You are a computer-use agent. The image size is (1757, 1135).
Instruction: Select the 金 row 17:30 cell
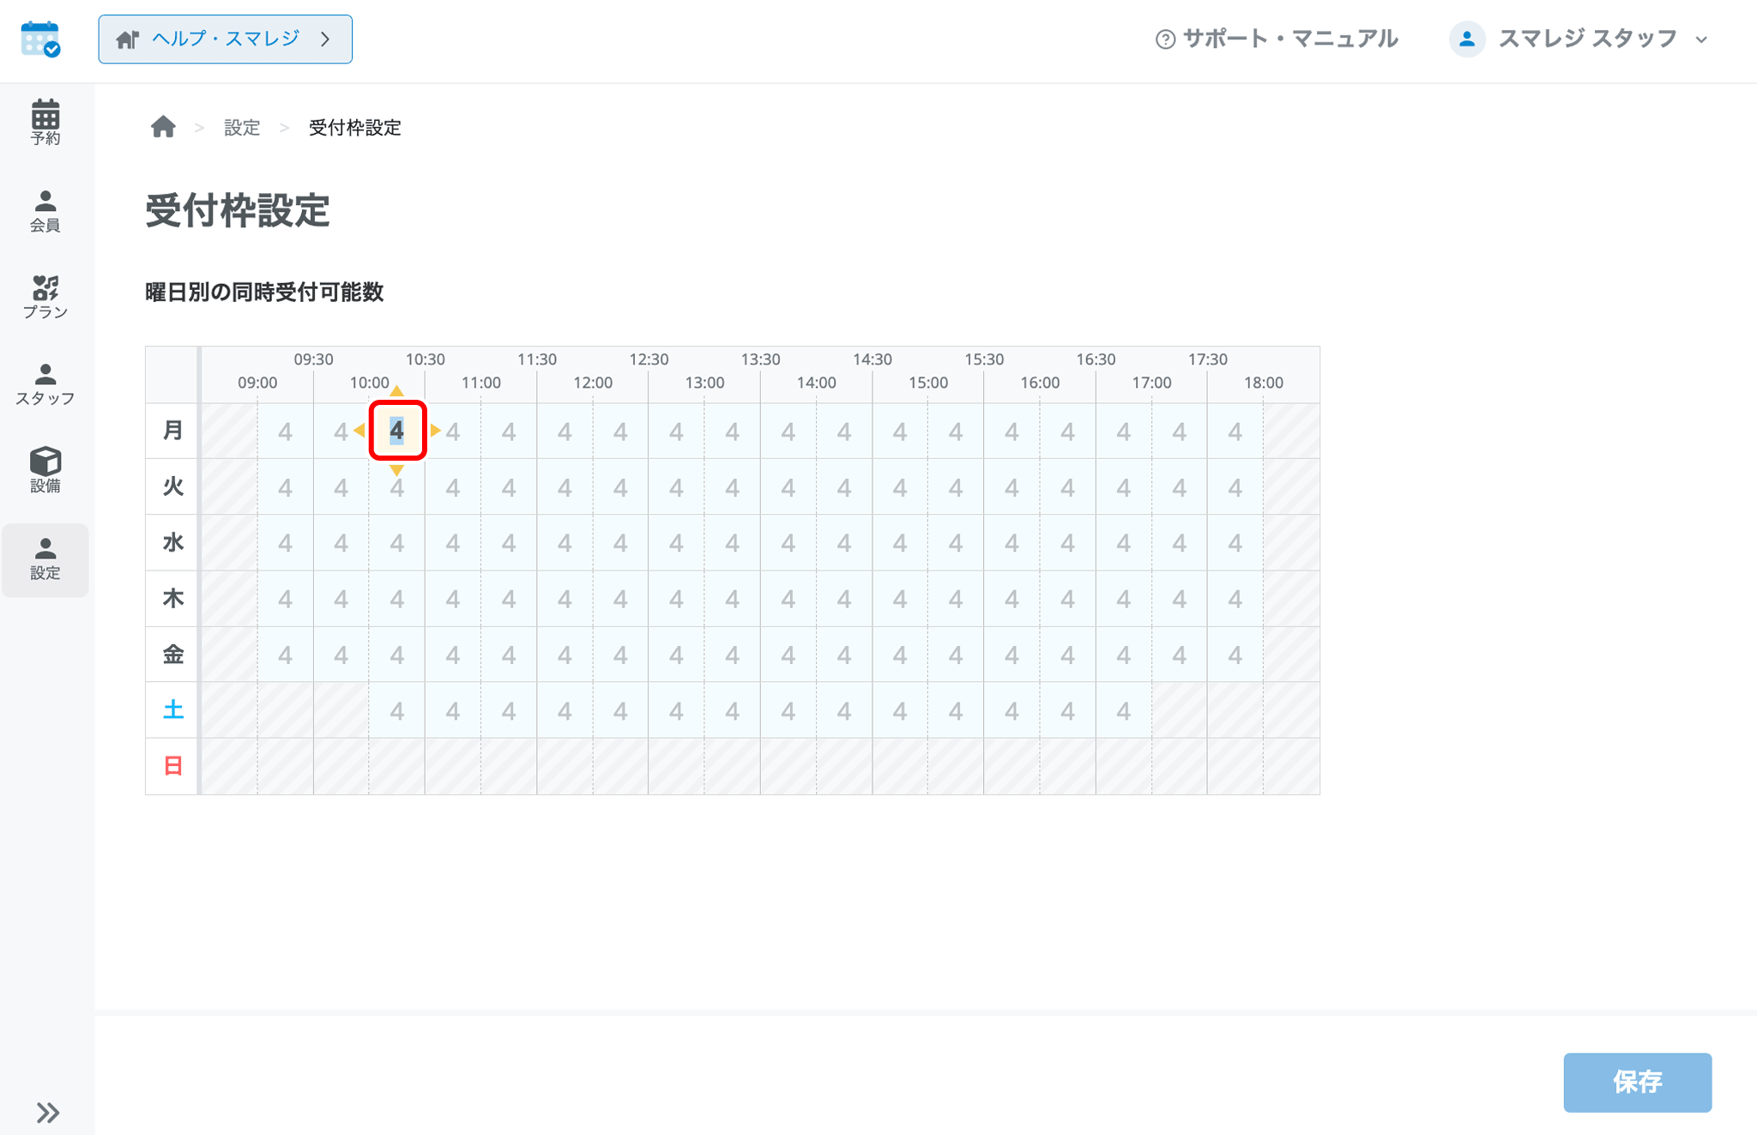(1235, 655)
